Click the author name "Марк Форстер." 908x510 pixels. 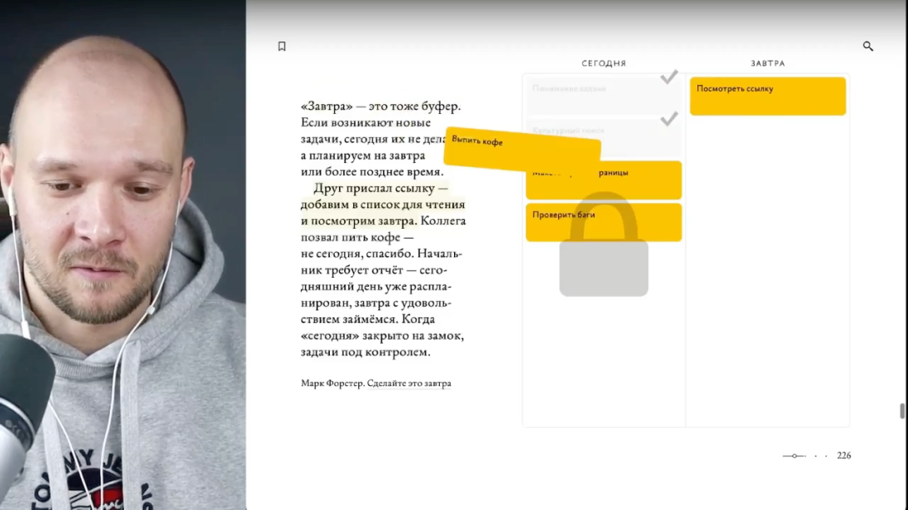click(x=333, y=384)
